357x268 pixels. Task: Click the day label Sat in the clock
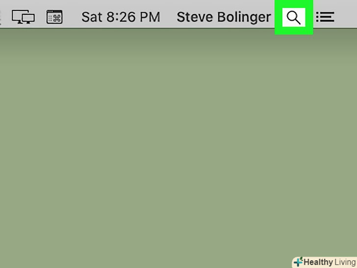click(92, 17)
